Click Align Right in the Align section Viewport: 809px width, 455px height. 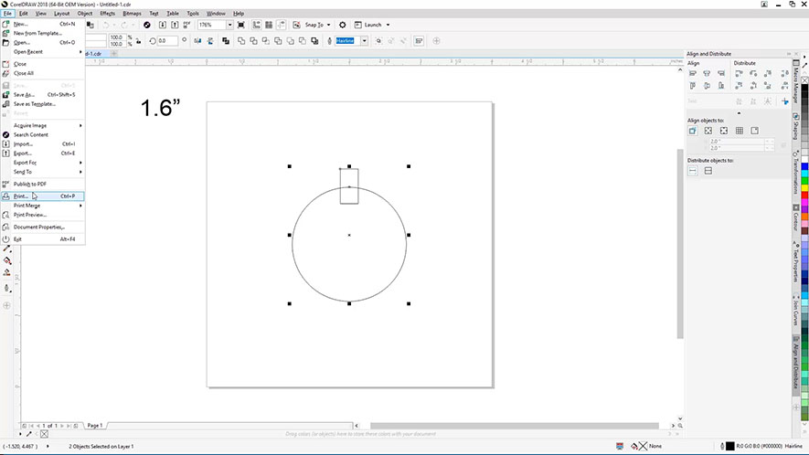(x=723, y=74)
